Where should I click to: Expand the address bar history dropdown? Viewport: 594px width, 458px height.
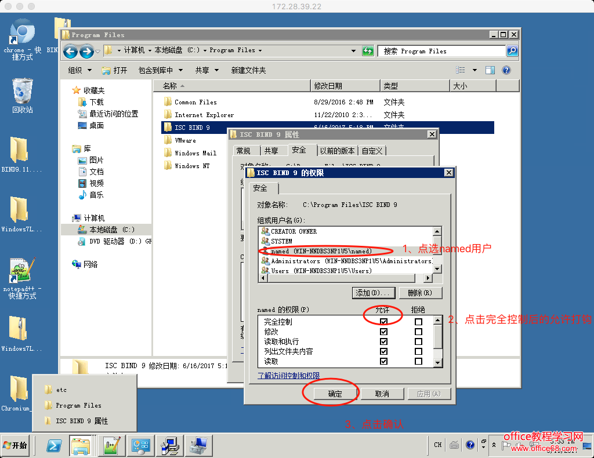point(353,50)
